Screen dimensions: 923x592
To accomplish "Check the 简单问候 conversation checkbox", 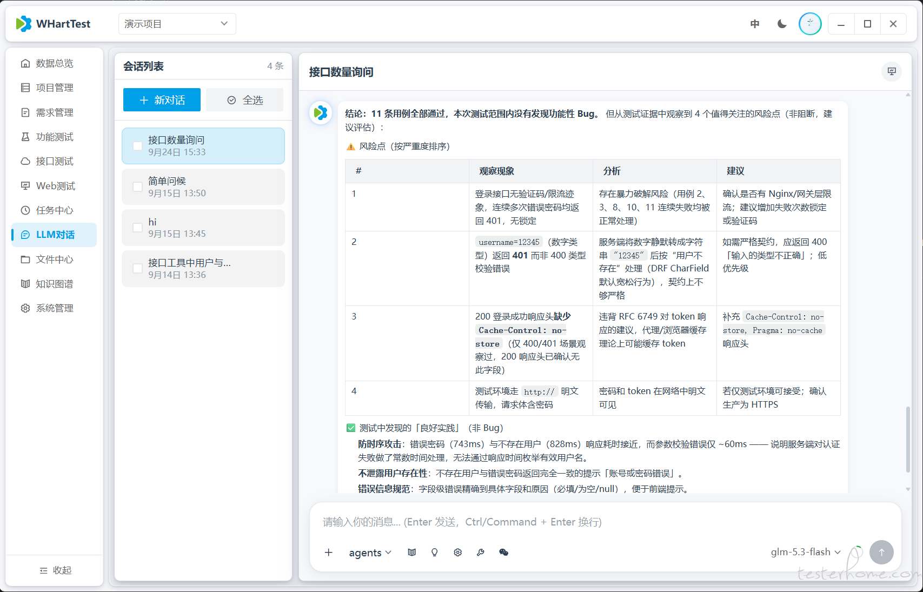I will pyautogui.click(x=137, y=187).
